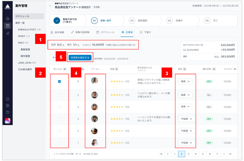Screen dimensions: 244x161
Task: Open the 補欠採用 column filter arrow
Action: coord(214,69)
